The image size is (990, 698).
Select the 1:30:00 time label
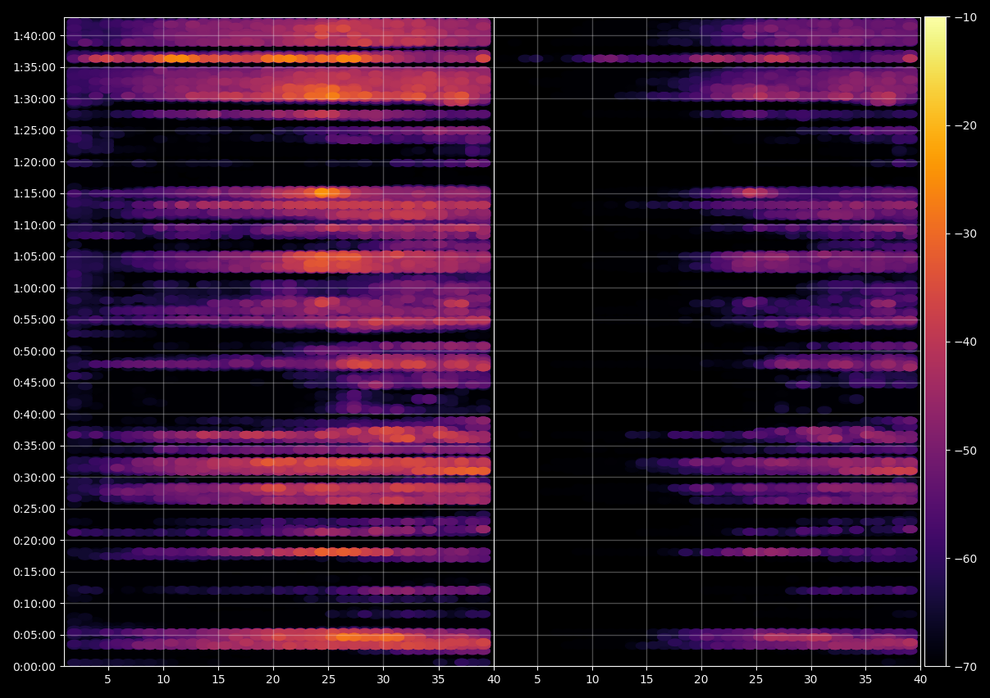click(x=34, y=99)
